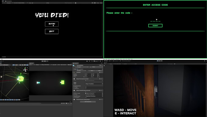Click the Scene view tools overlay bar
The image size is (207, 117).
10,100
